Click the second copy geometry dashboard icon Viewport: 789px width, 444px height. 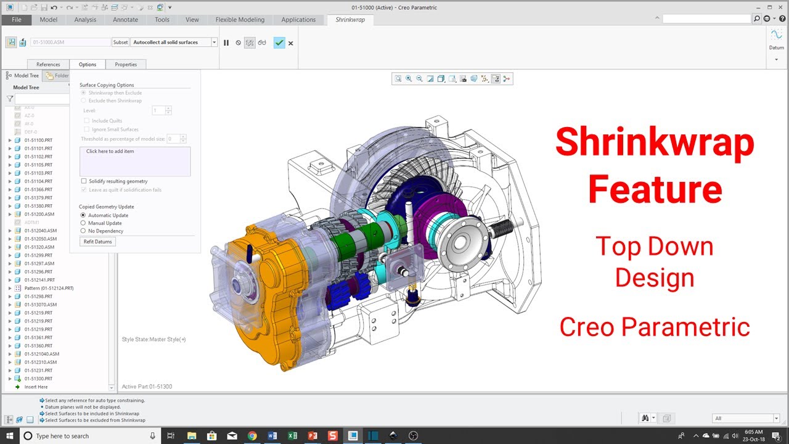coord(23,43)
